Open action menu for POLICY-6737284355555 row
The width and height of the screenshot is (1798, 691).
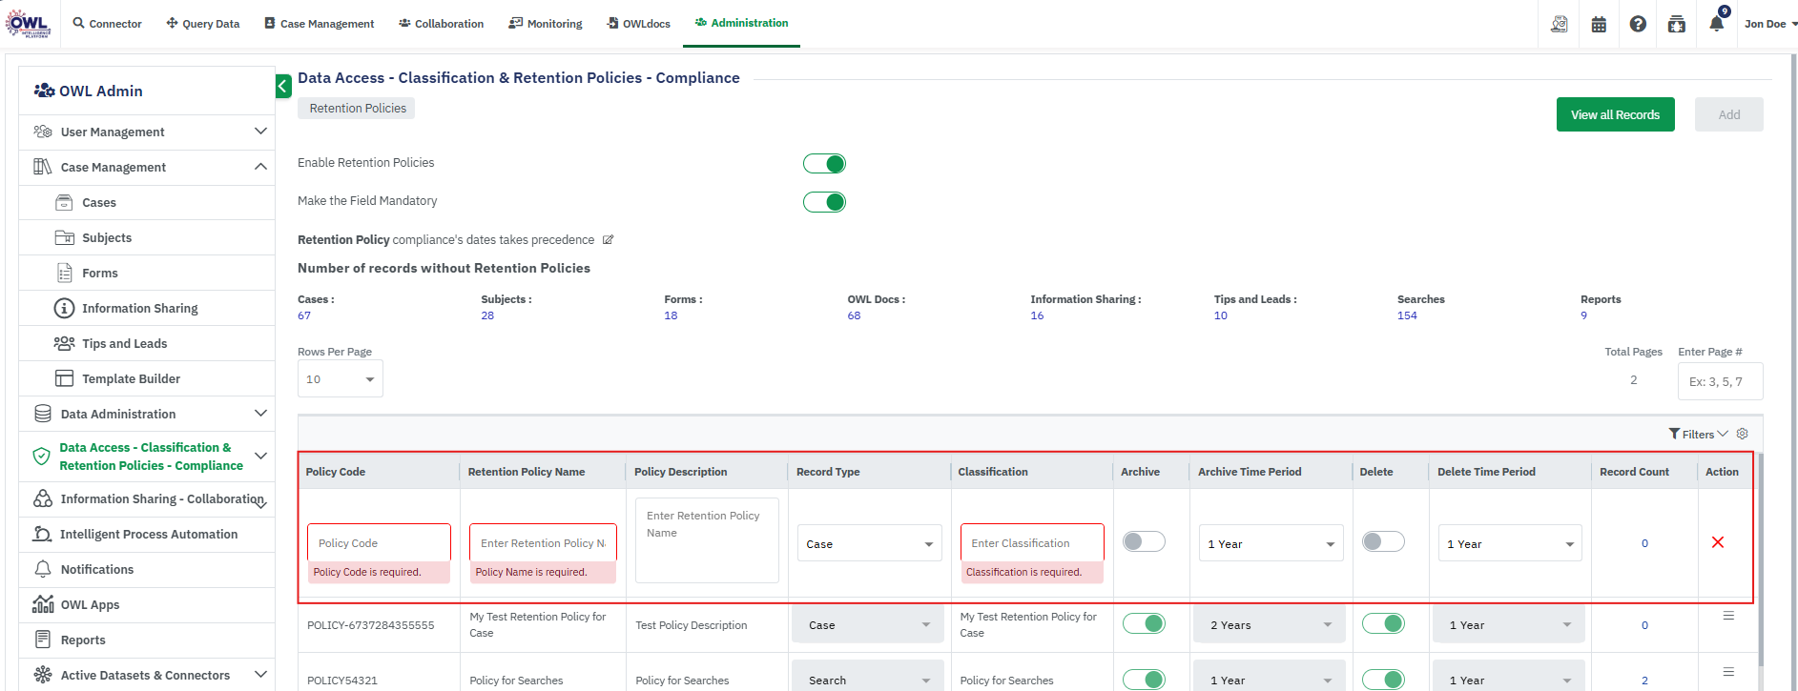[x=1728, y=616]
